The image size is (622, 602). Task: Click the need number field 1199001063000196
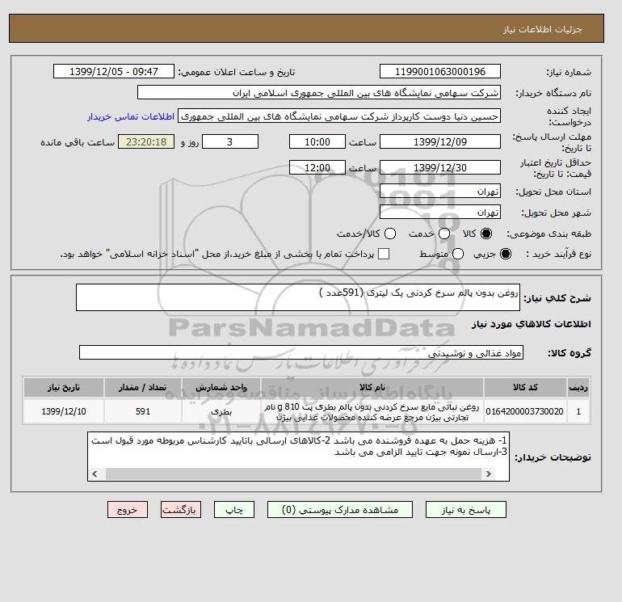[x=440, y=71]
